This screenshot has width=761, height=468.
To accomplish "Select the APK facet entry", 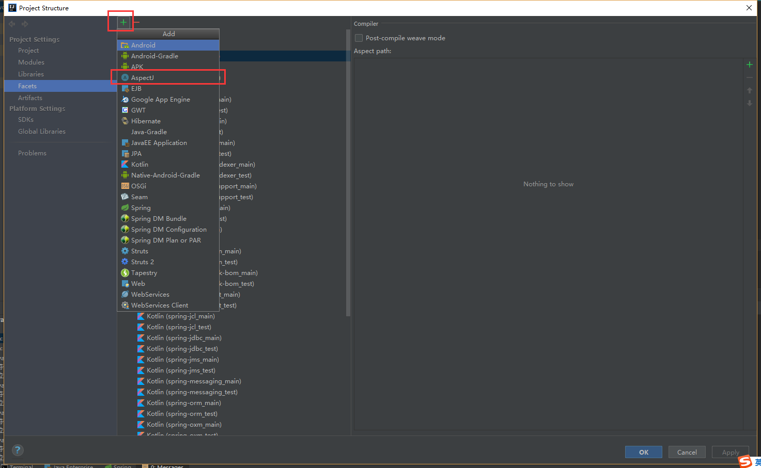I will [x=168, y=67].
